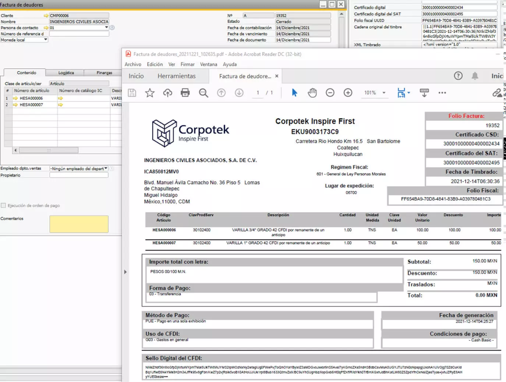Image resolution: width=506 pixels, height=382 pixels.
Task: Open Empleado dpto.ventas dropdown
Action: (106, 169)
